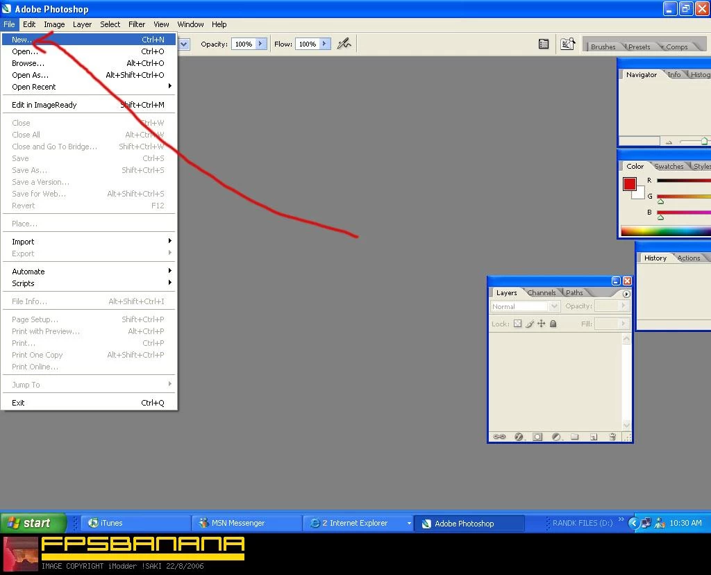This screenshot has width=711, height=575.
Task: Open the Layer menu
Action: (82, 24)
